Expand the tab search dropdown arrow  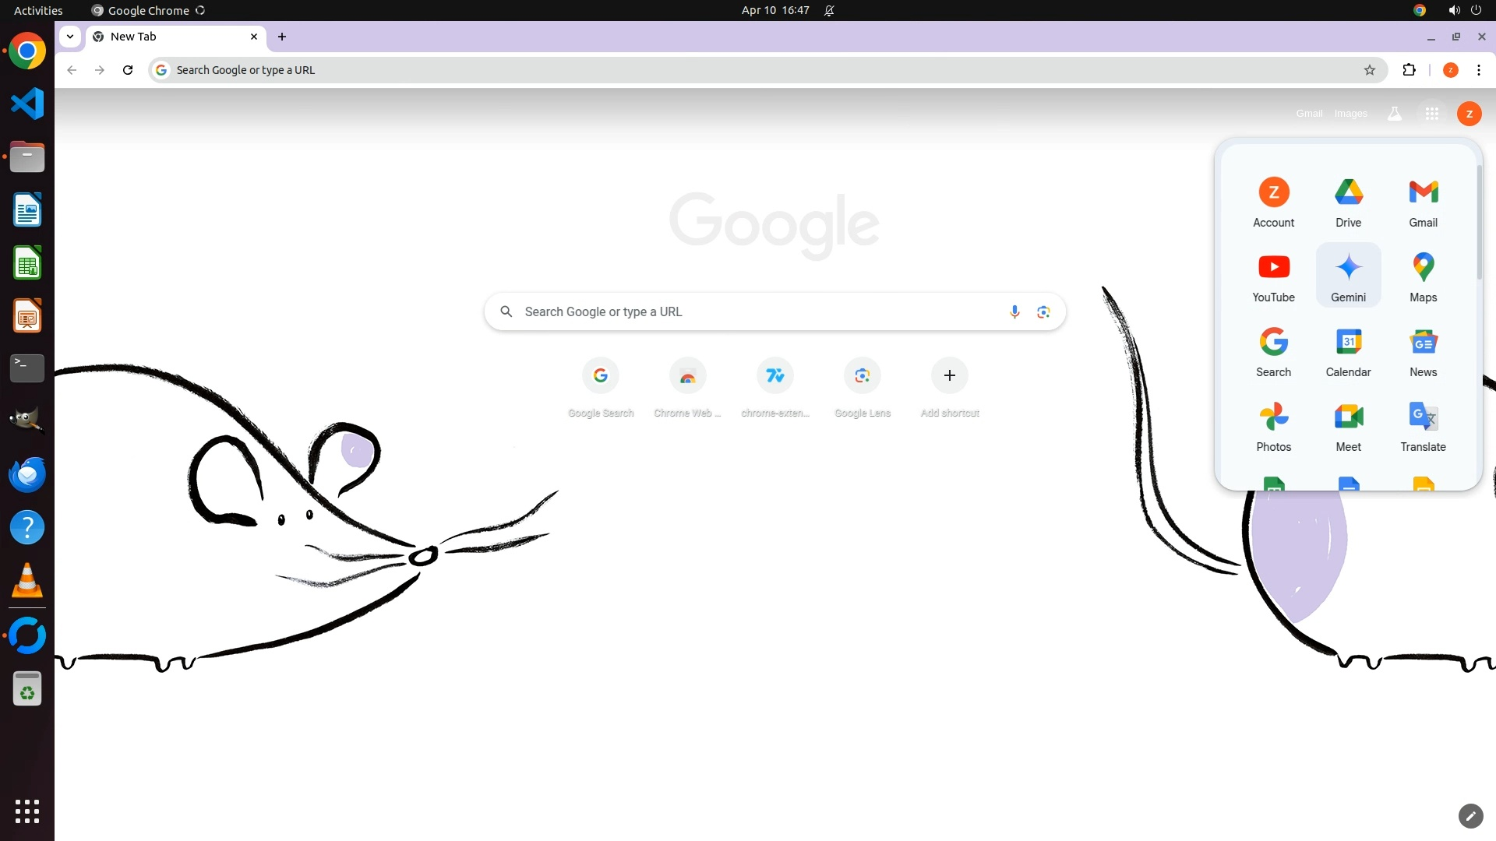coord(70,37)
